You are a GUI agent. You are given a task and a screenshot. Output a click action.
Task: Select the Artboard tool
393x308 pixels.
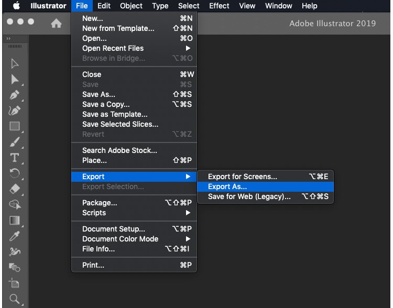(14, 283)
